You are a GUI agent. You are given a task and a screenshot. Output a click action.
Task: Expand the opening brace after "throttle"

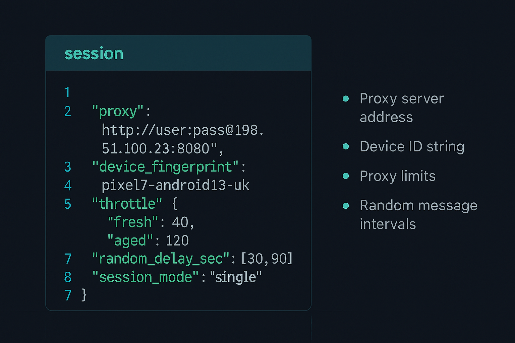tap(175, 204)
